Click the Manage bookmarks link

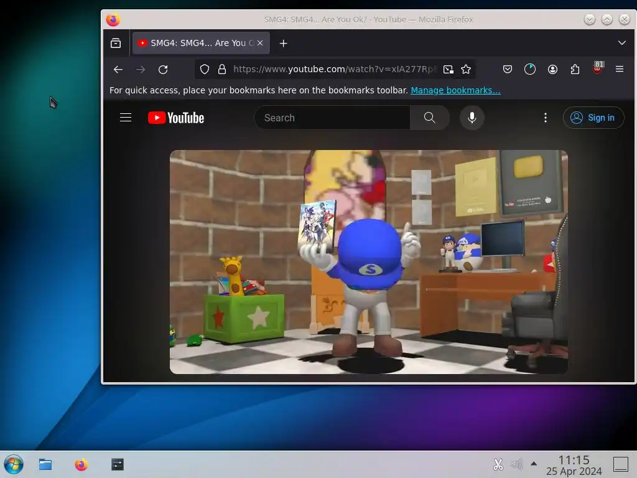(x=455, y=90)
